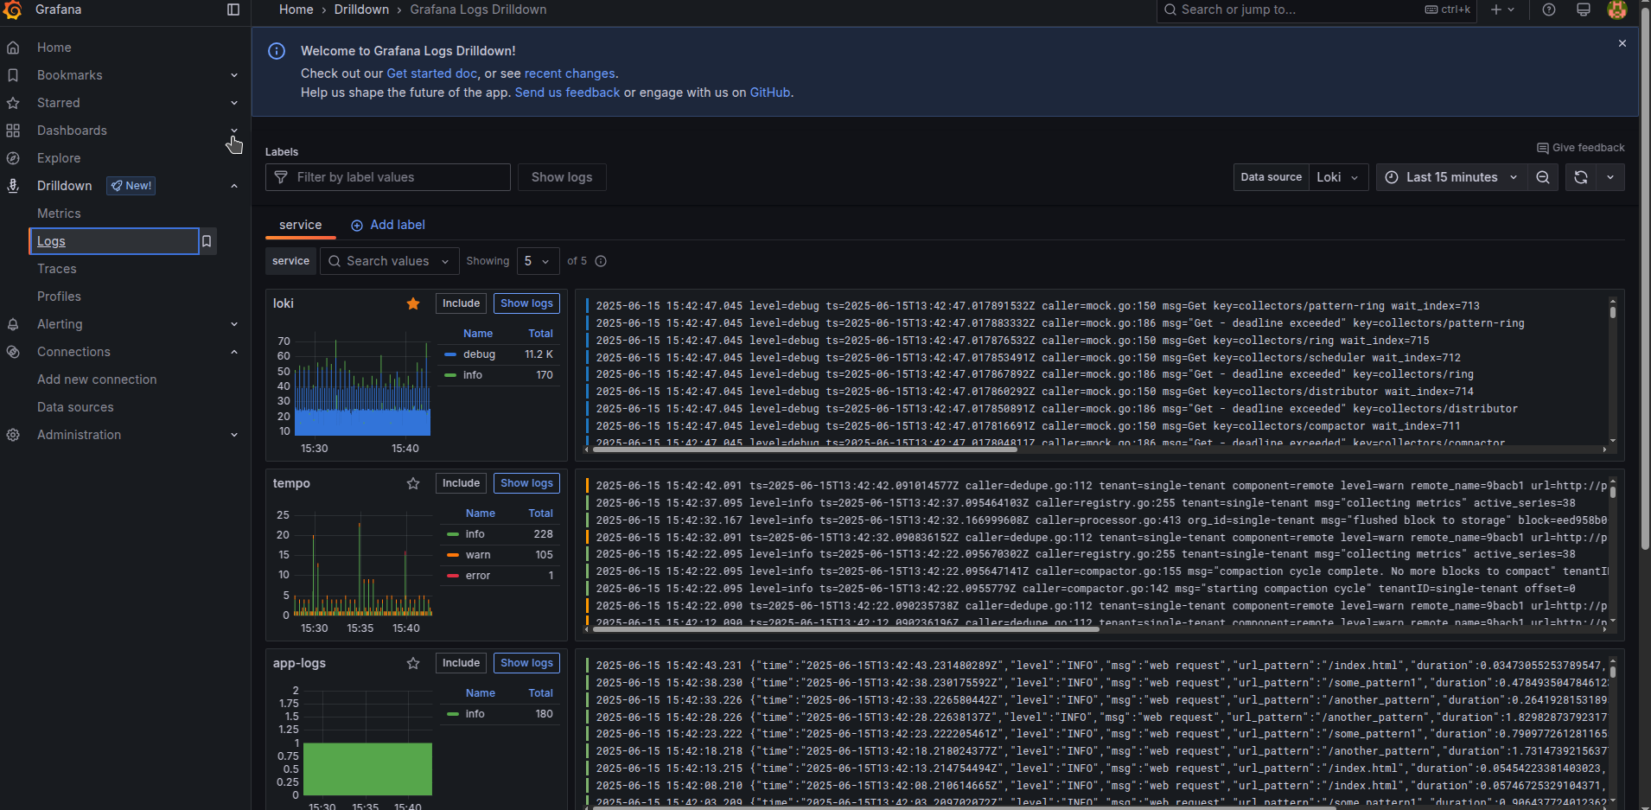Click the Give feedback icon link
This screenshot has height=810, width=1651.
coord(1580,148)
